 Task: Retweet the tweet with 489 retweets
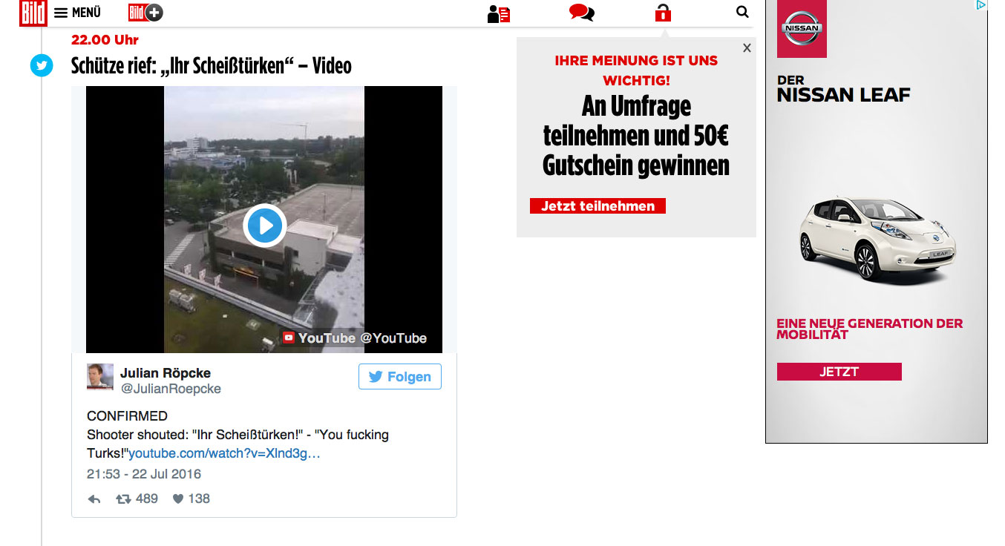pos(123,499)
